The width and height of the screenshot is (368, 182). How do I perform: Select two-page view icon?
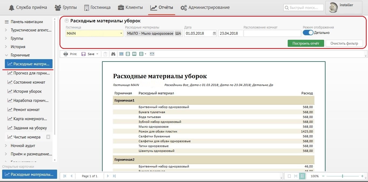click(134, 54)
